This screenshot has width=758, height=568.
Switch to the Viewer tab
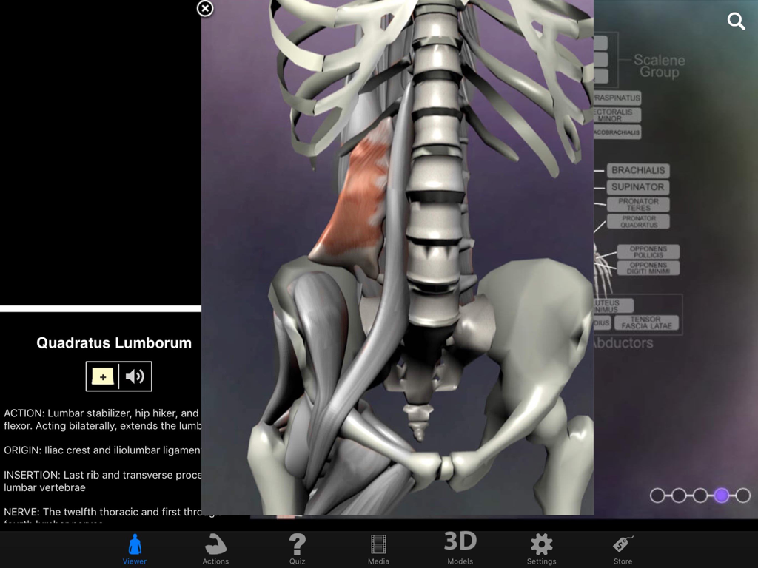[x=134, y=547]
